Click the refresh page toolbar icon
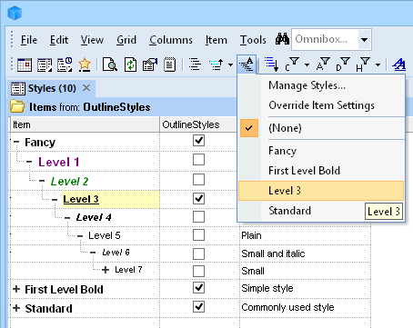 click(x=130, y=65)
